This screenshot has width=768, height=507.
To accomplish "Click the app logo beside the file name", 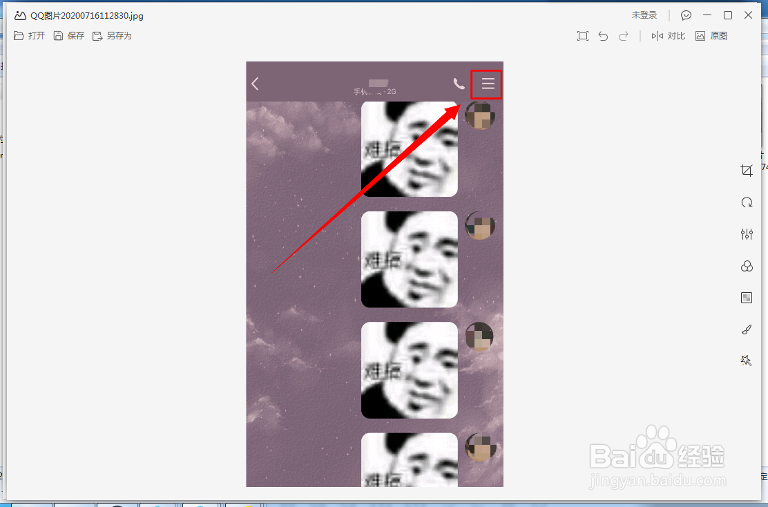I will pos(20,15).
